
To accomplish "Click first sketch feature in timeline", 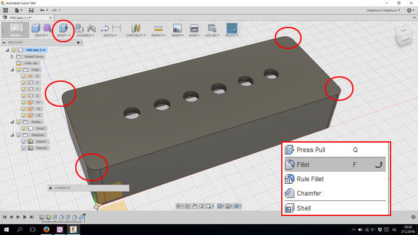I will [42, 217].
